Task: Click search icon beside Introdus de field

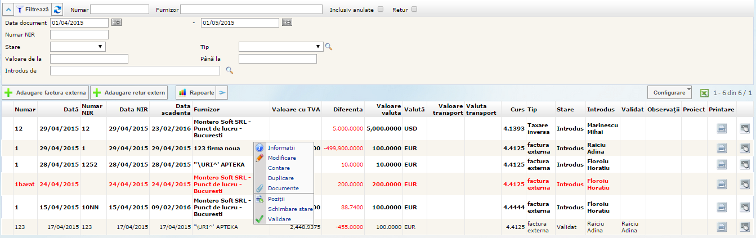Action: (x=229, y=70)
